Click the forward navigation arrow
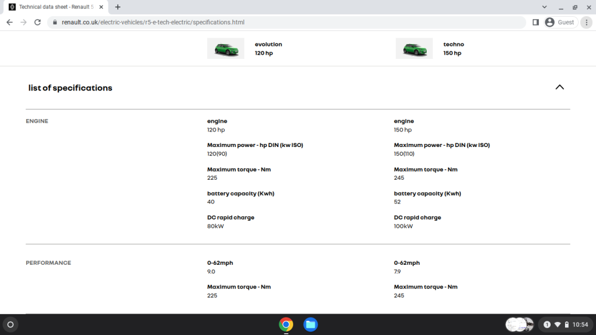This screenshot has height=335, width=596. click(24, 23)
